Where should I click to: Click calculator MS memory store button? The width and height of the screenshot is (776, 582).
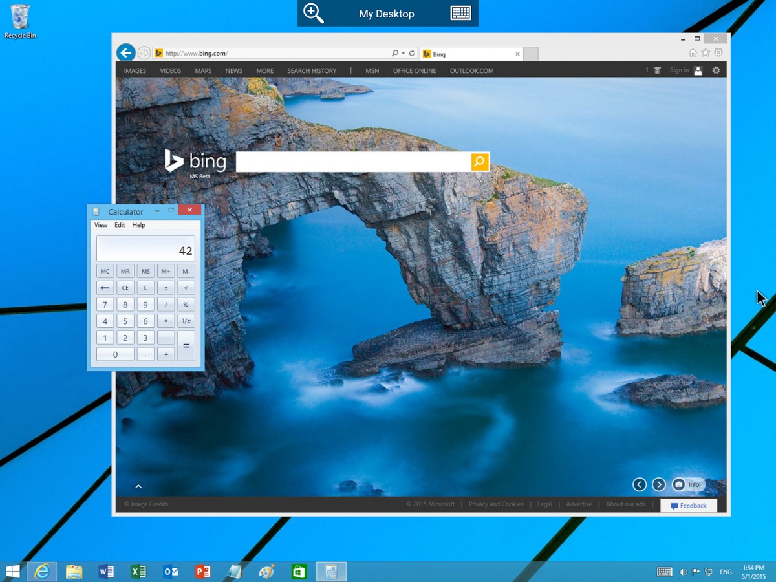point(145,271)
